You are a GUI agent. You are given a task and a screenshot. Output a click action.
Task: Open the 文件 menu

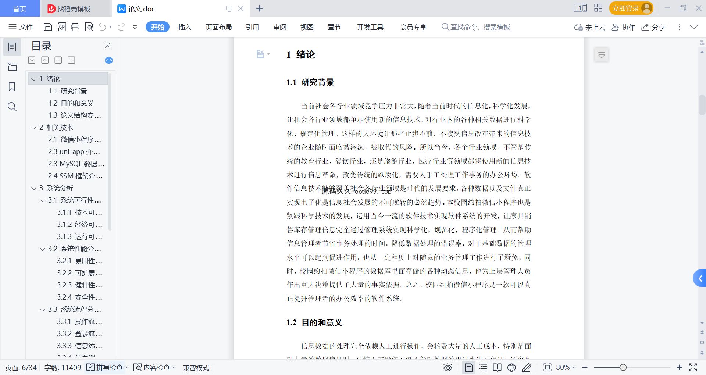tap(21, 27)
